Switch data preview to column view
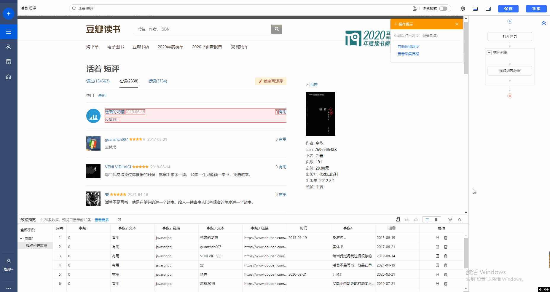The height and width of the screenshot is (292, 550). click(436, 220)
